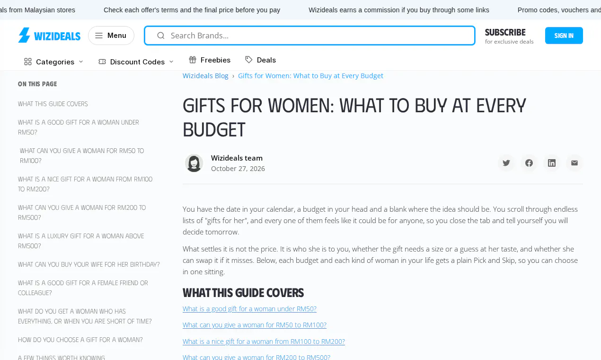Open article link 'good gift for a woman under RM50'
The image size is (601, 360).
pos(249,309)
